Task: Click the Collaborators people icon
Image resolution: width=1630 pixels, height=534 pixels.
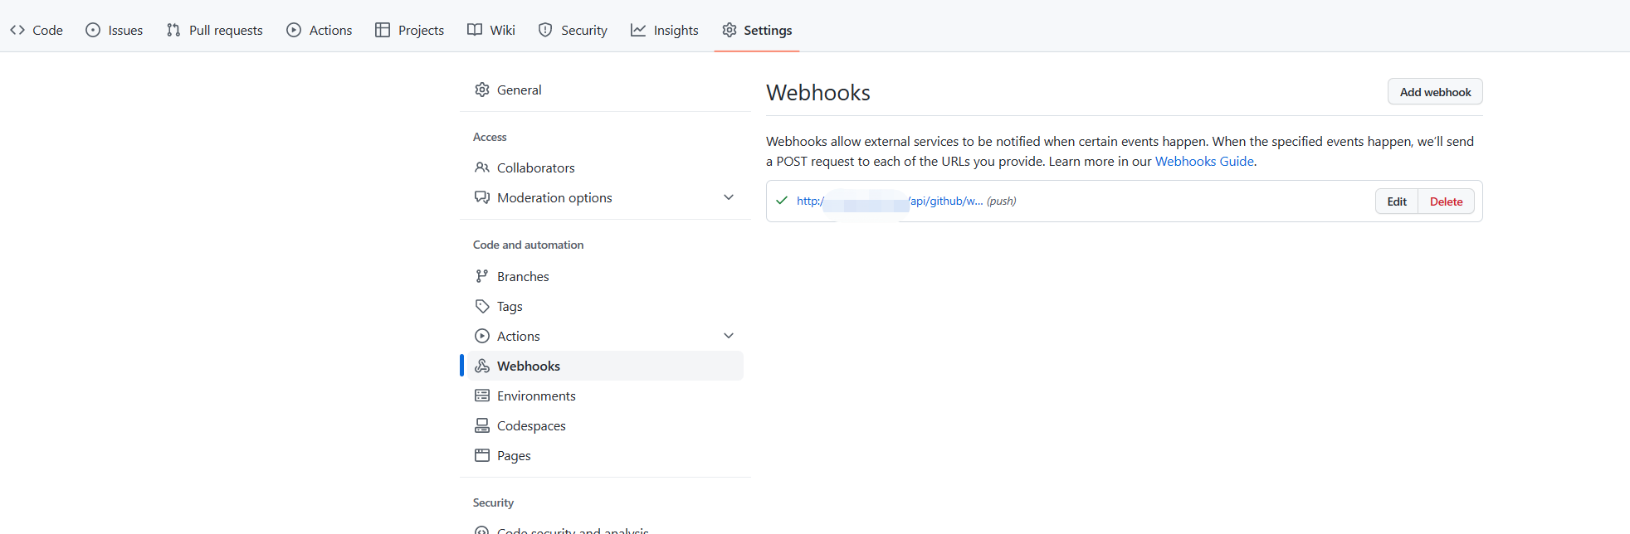Action: [482, 167]
